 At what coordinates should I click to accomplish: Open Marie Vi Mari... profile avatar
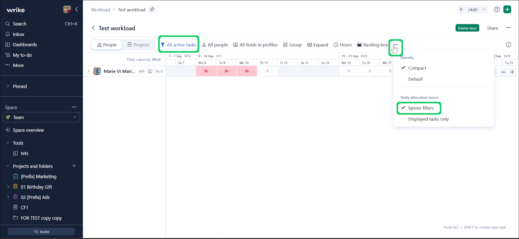point(97,71)
